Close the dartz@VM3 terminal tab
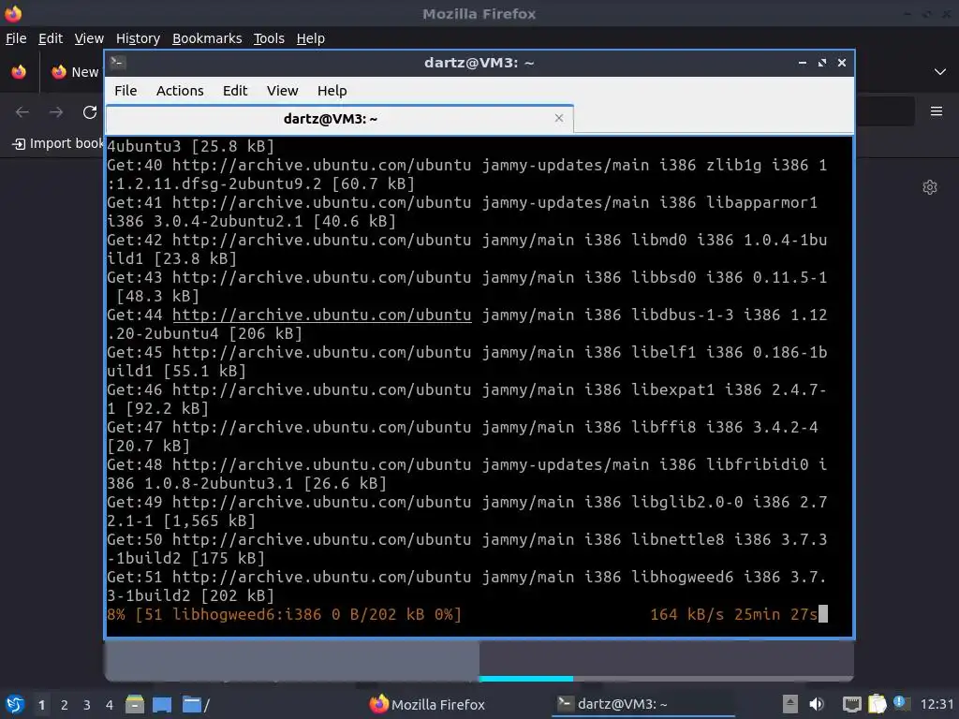This screenshot has height=719, width=959. (x=558, y=118)
